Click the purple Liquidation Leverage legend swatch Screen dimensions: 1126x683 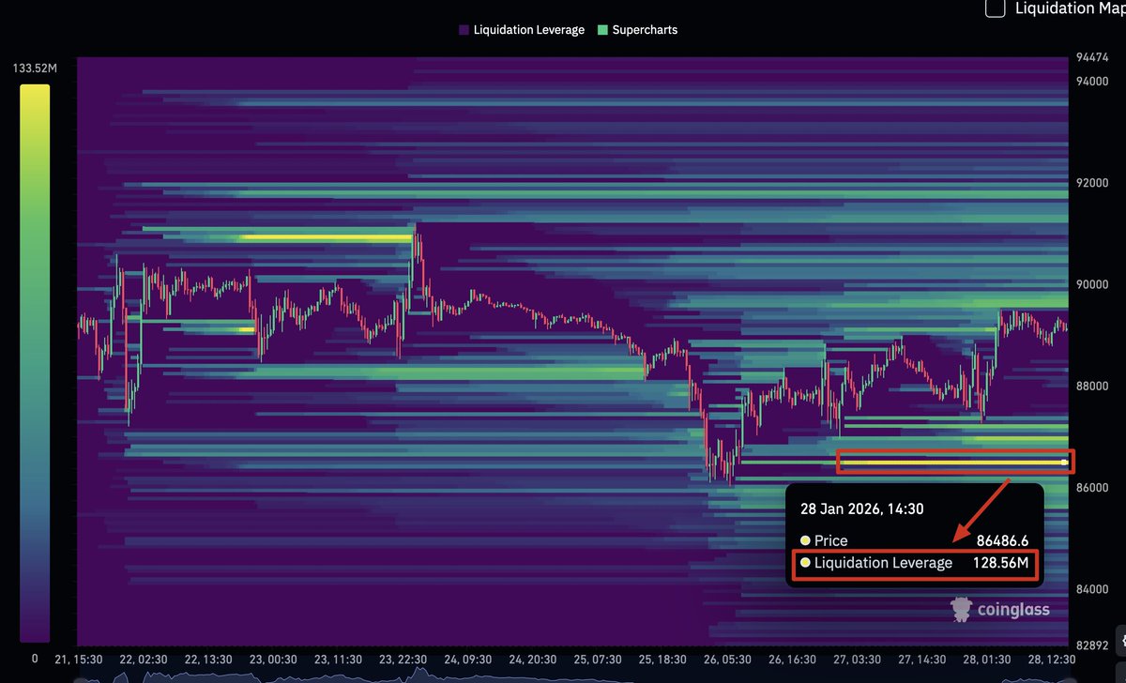(x=464, y=30)
